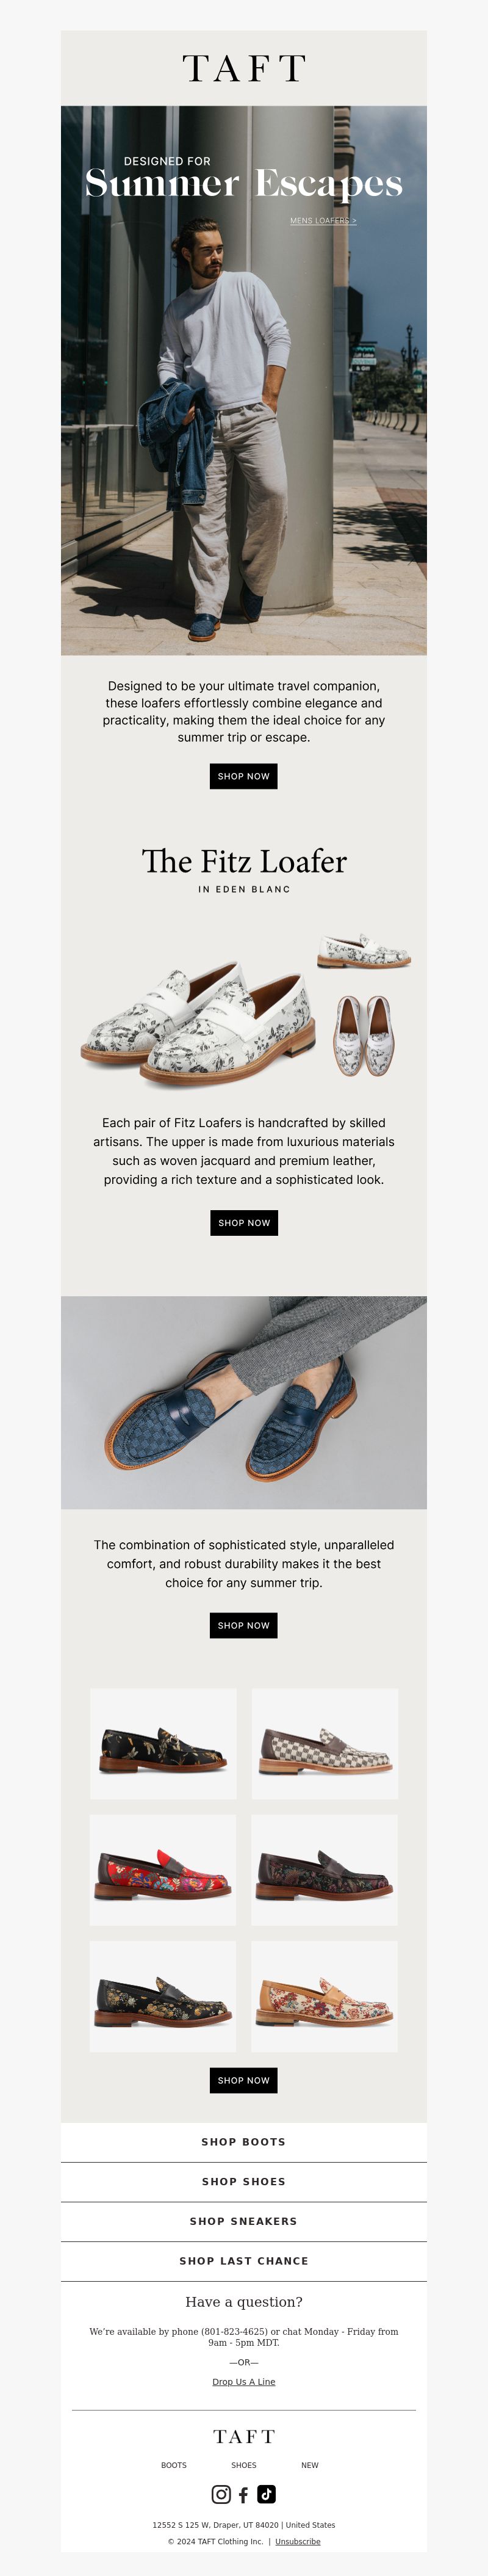Follow the MENS LOAFERS link

click(323, 220)
